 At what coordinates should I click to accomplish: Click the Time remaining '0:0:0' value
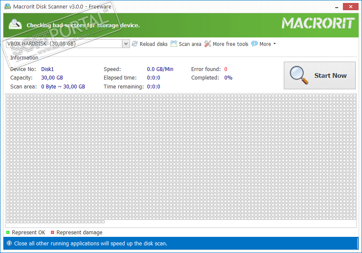(153, 87)
